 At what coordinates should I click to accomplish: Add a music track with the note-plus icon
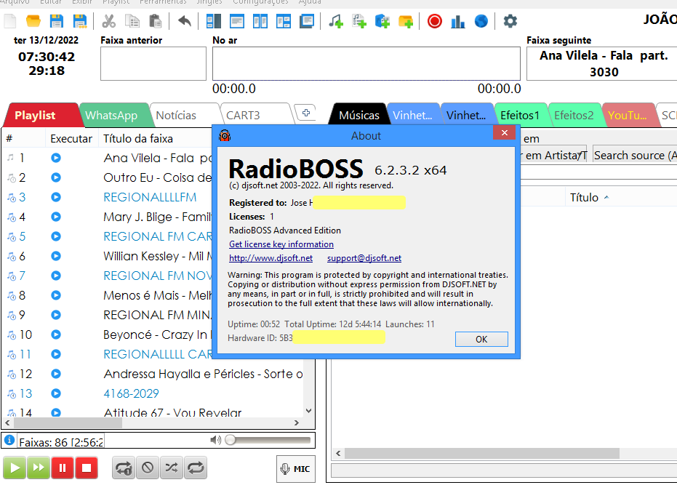tap(335, 20)
